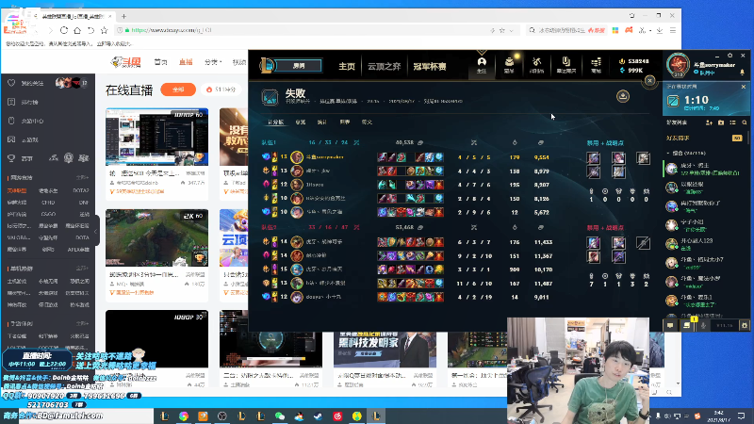Click the browser home icon

77,30
